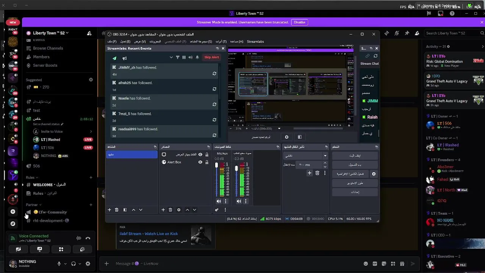Replay the afrah25 follow alert
Viewport: 485px width, 273px height.
pos(214,89)
